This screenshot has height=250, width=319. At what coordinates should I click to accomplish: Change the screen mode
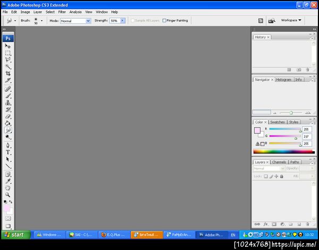[8, 226]
